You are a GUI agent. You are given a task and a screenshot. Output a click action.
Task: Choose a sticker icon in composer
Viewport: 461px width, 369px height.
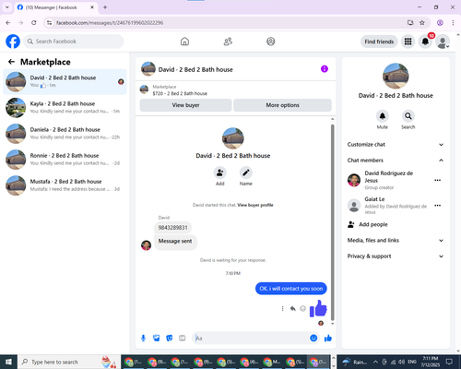(x=170, y=339)
